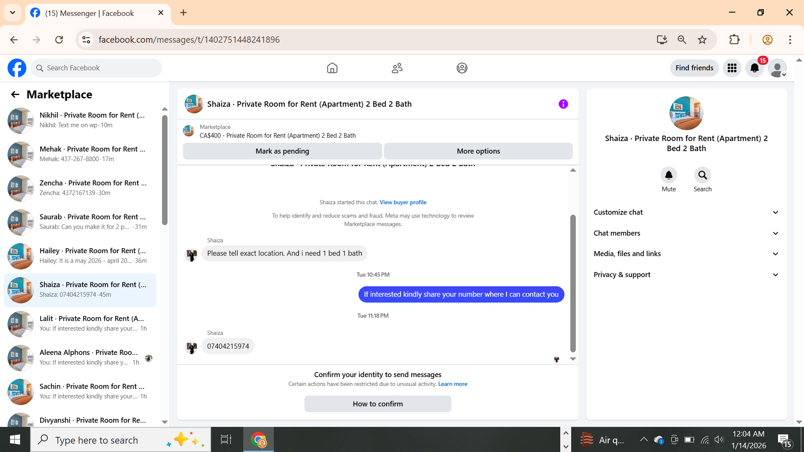Viewport: 804px width, 452px height.
Task: Go back using the Marketplace arrow
Action: (x=15, y=95)
